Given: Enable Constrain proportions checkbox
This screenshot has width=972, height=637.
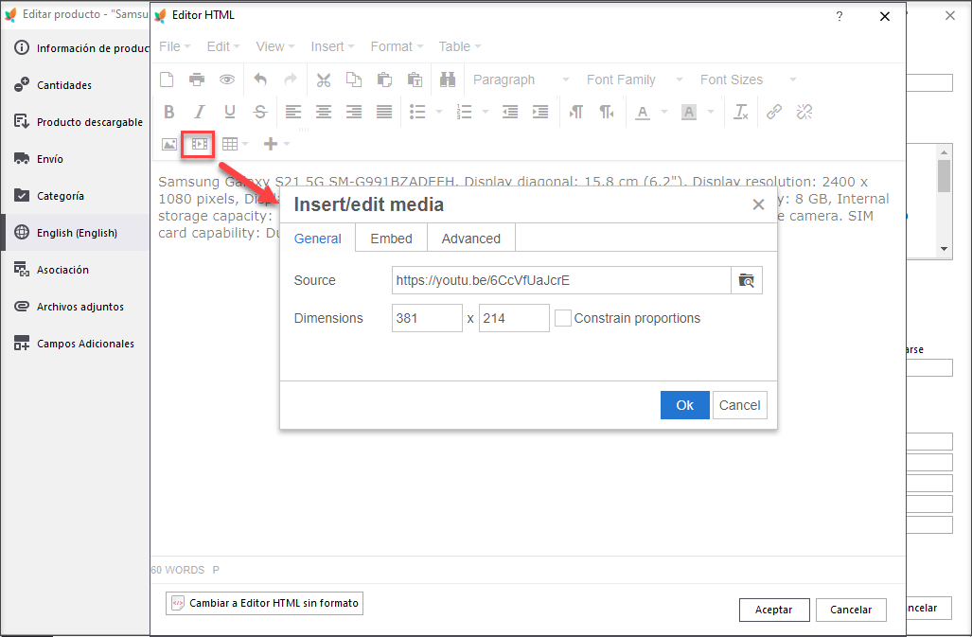Looking at the screenshot, I should tap(563, 318).
